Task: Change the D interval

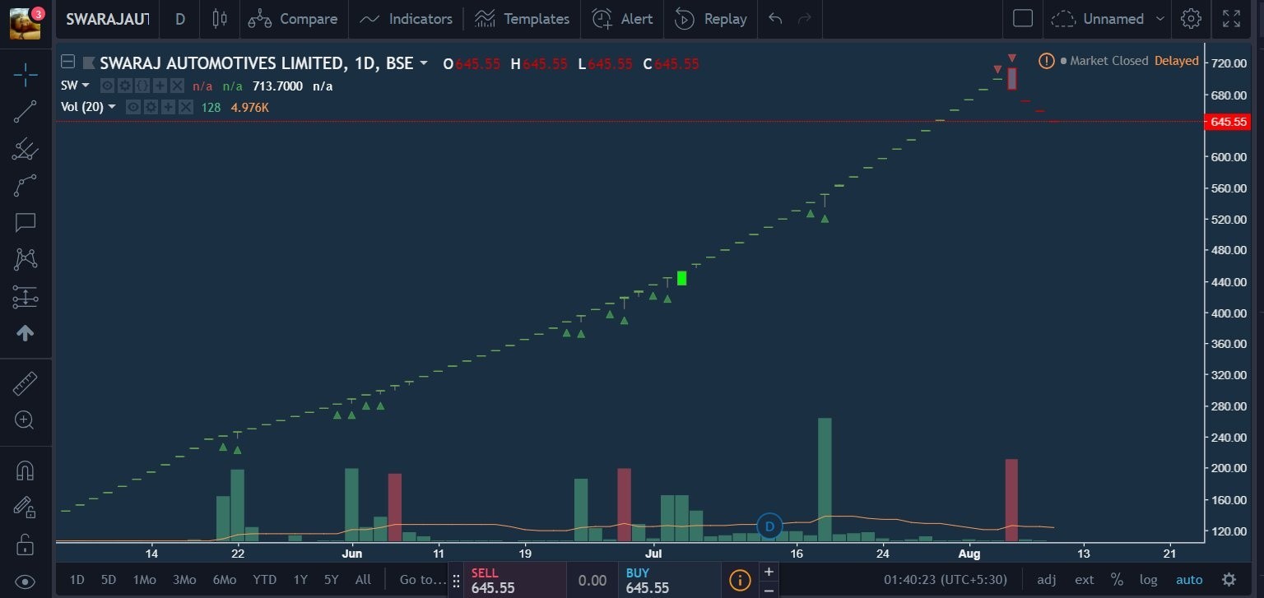Action: click(x=180, y=19)
